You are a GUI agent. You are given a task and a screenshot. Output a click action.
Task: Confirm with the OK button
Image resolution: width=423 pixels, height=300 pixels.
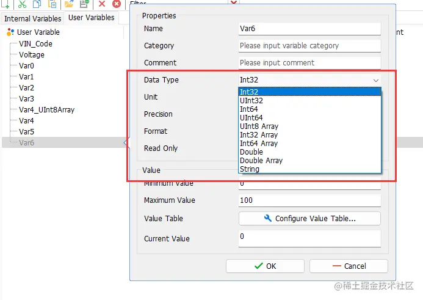pos(265,266)
